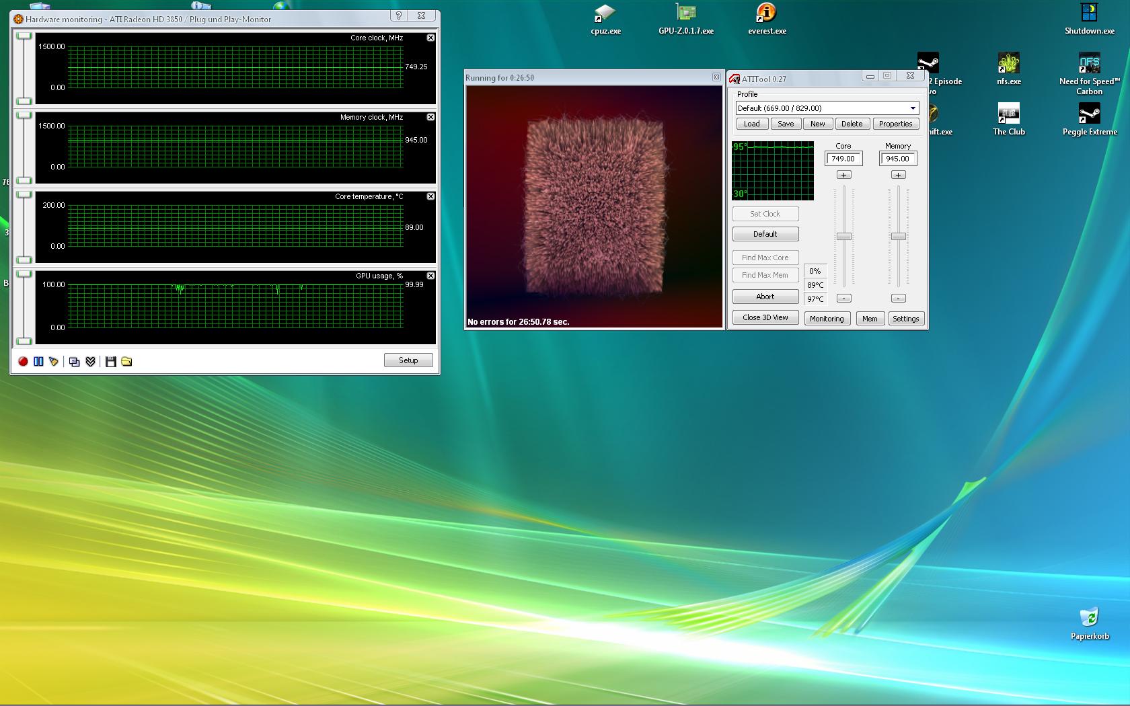The image size is (1130, 706).
Task: Increase the Core clock with the plus button
Action: 843,175
